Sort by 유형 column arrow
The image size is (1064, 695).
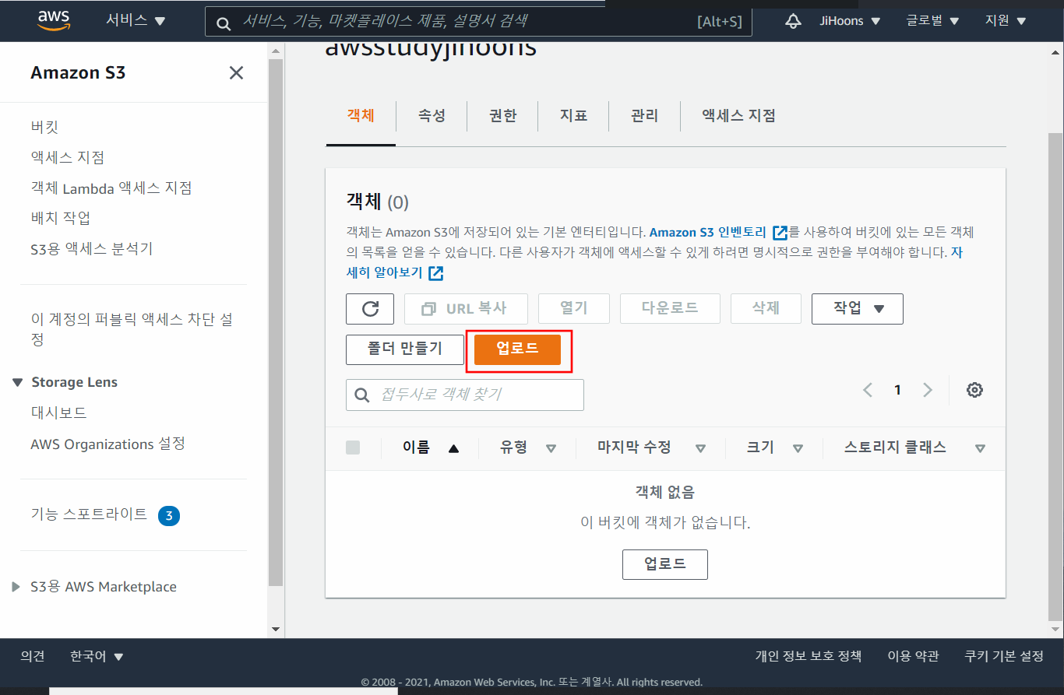point(551,448)
